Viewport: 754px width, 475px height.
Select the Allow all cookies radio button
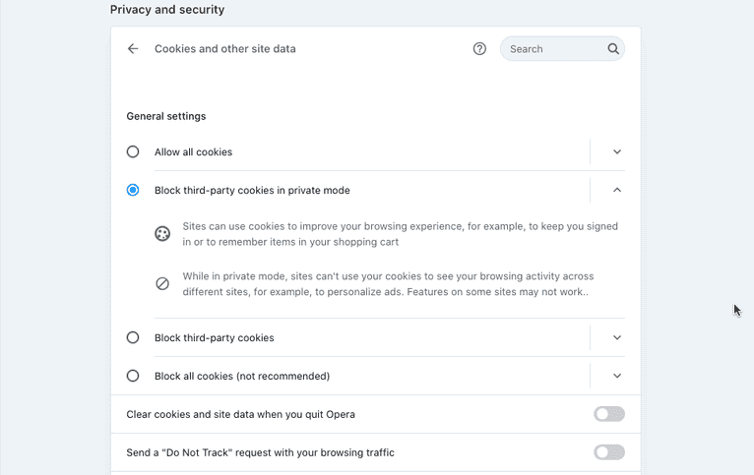point(133,152)
